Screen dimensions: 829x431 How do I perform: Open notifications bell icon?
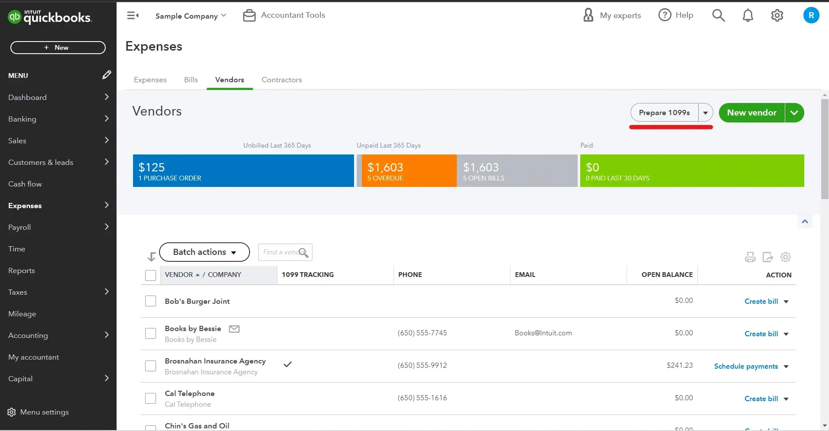pos(748,16)
